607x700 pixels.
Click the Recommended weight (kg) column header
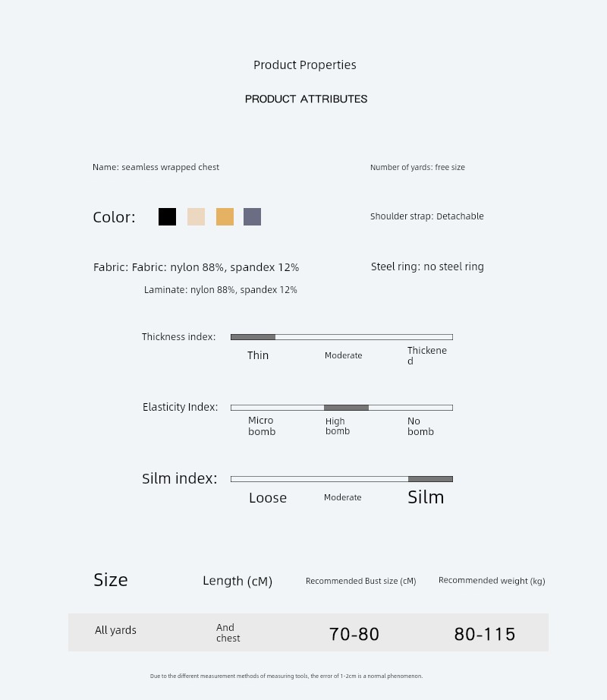[492, 581]
